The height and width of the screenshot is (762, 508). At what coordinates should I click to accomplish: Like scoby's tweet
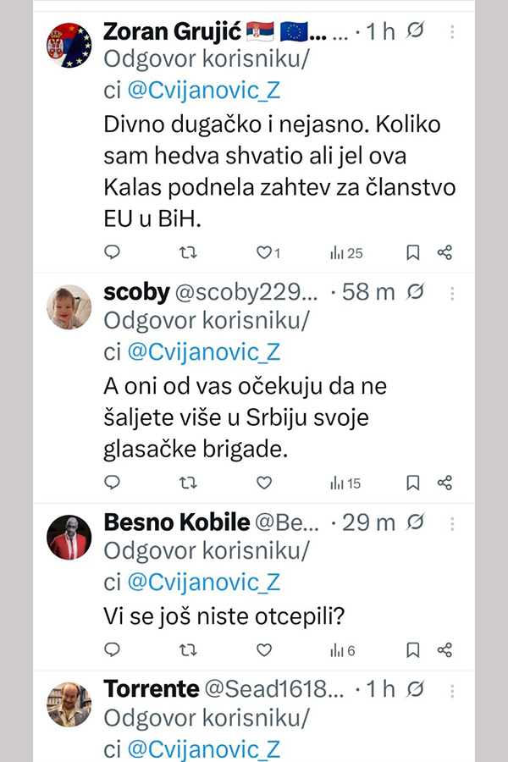(264, 483)
